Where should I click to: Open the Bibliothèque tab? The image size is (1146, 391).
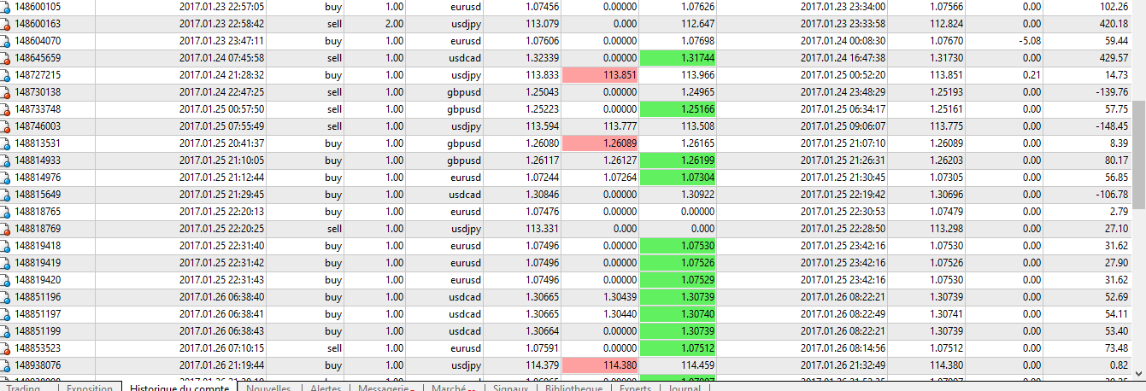click(x=573, y=387)
